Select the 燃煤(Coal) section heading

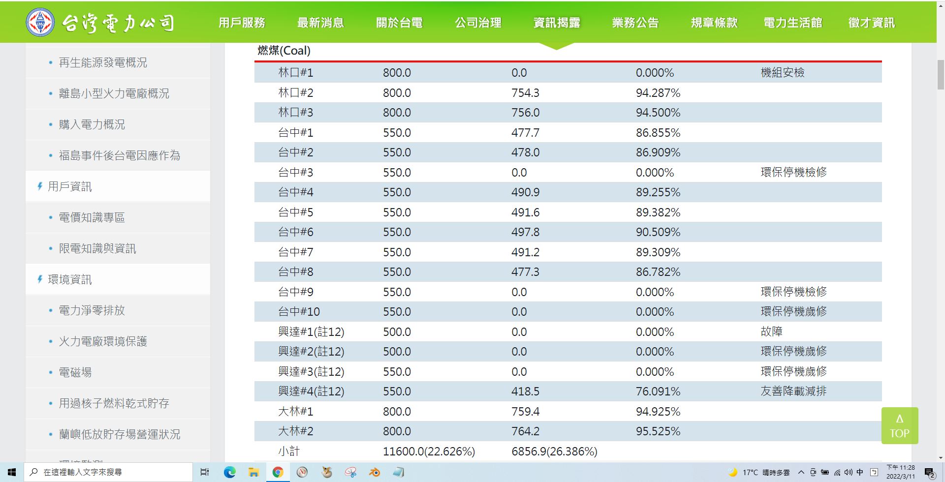[284, 51]
